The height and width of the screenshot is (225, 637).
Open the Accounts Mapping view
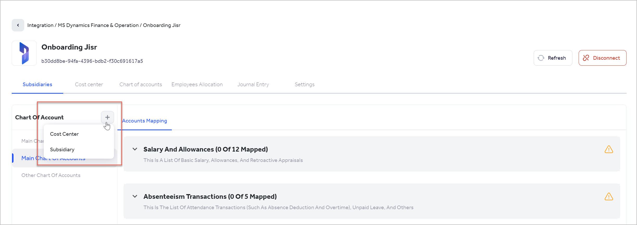(144, 120)
